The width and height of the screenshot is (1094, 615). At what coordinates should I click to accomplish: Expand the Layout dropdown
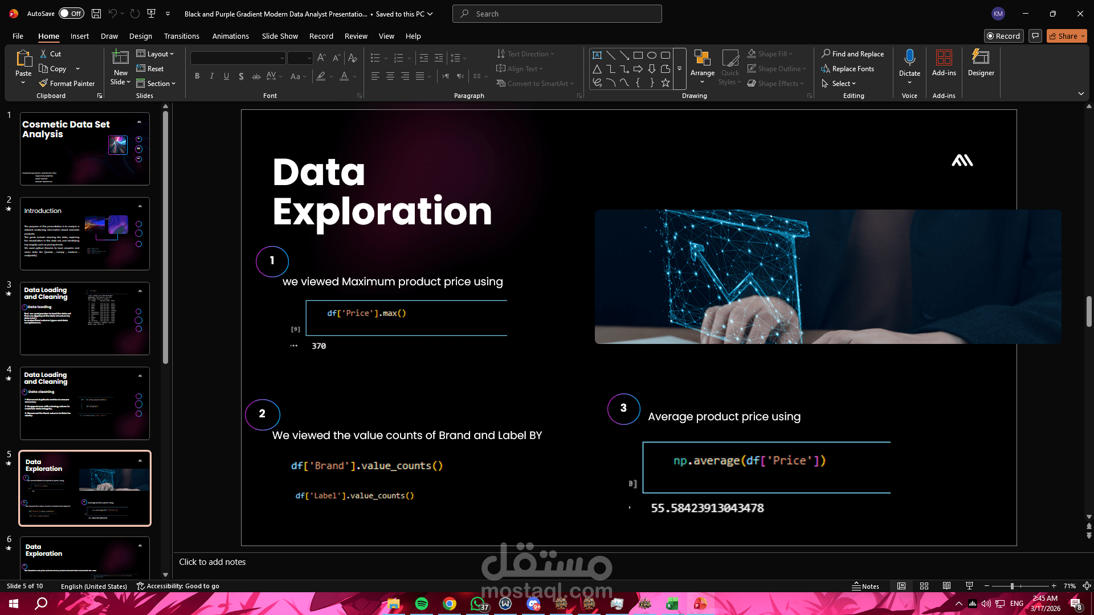coord(155,54)
